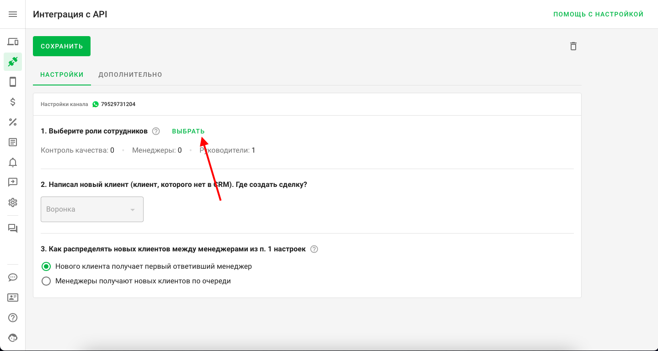Open the percent discounts icon

(13, 122)
